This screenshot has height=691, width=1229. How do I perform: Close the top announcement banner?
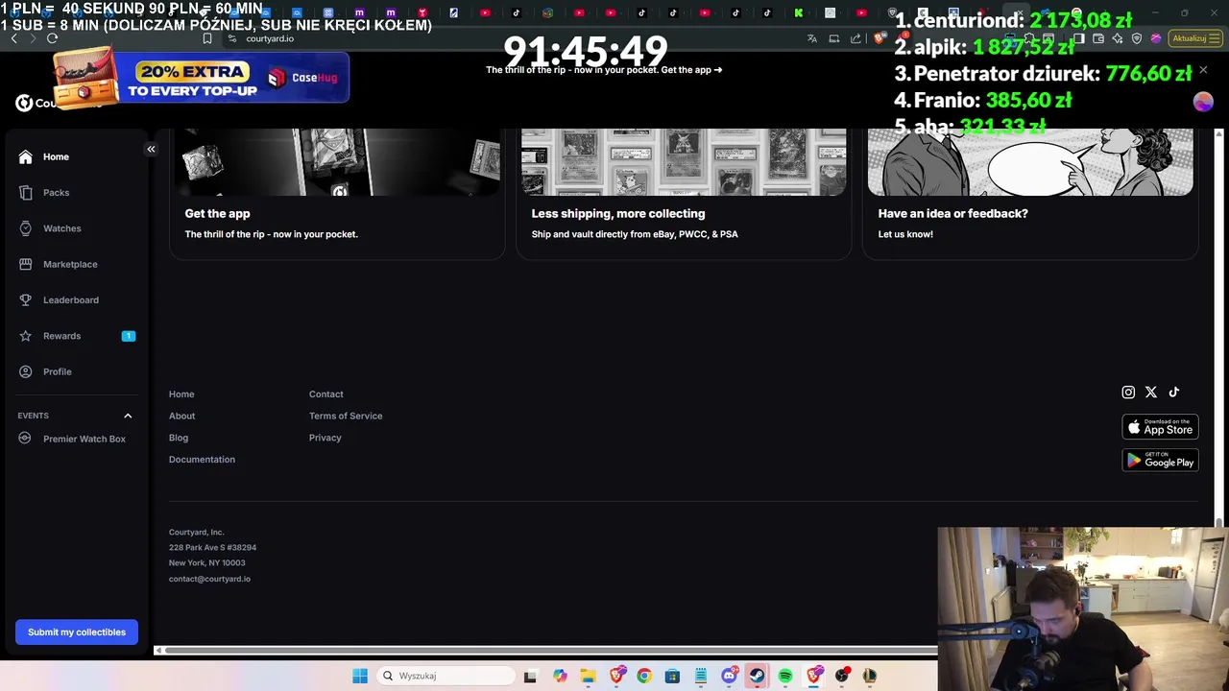pos(1203,70)
